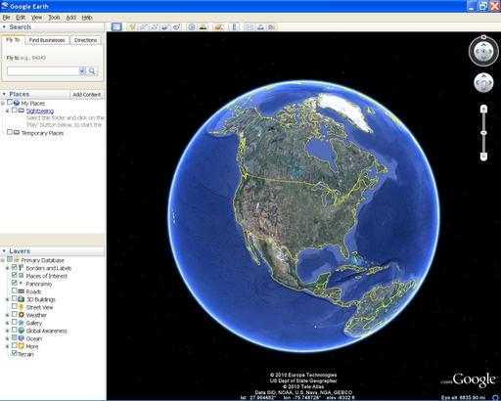Add a placemark using the pushpin icon
Viewport: 501px width, 401px height.
(x=132, y=27)
